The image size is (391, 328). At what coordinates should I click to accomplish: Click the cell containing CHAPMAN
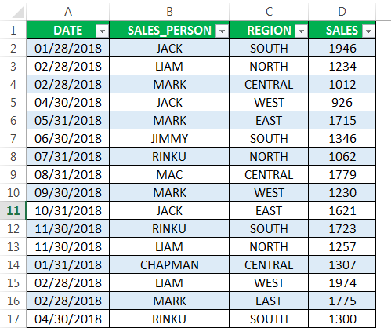(169, 264)
